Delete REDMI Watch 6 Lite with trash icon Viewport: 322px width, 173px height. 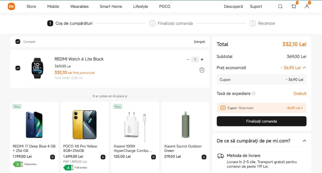tap(202, 70)
